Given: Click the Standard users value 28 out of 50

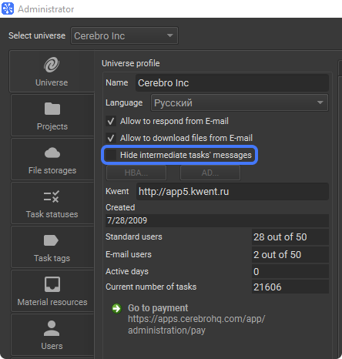Looking at the screenshot, I should pos(290,237).
